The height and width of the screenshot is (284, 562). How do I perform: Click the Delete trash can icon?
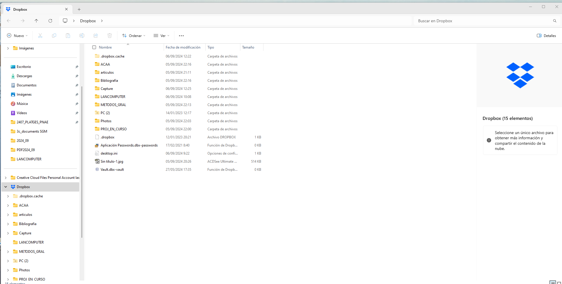[110, 36]
